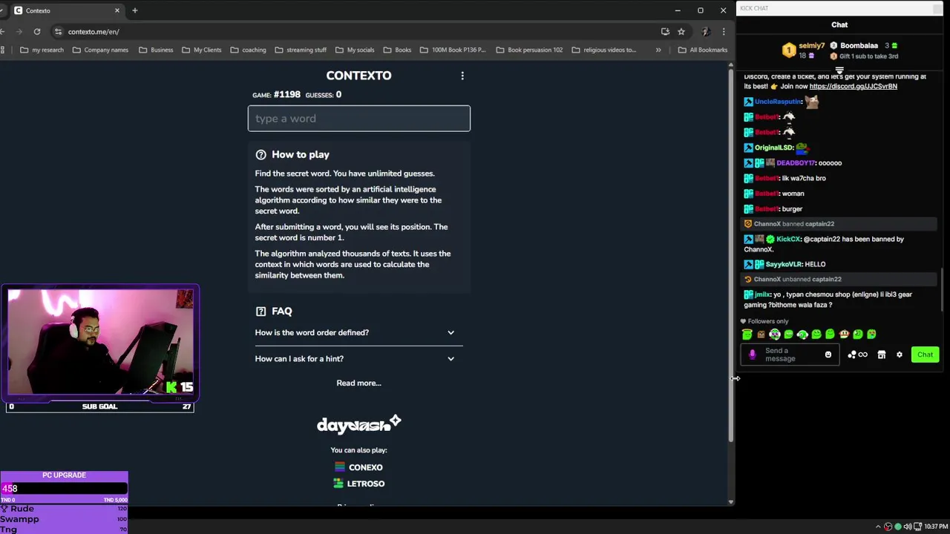Click the FAQ question-mark icon

261,311
